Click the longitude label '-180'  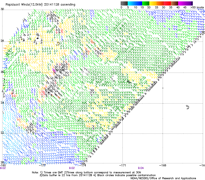tap(3, 165)
